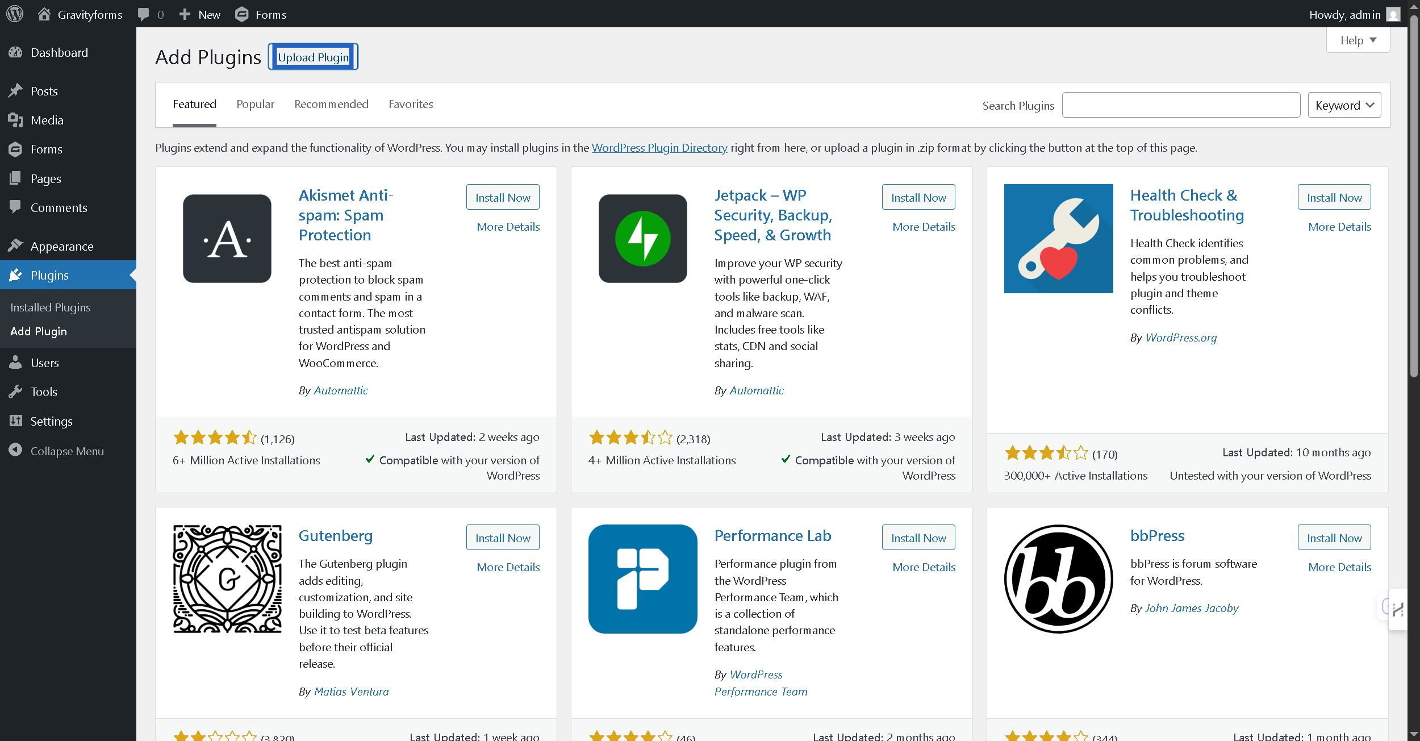Switch to the Featured tab

(194, 104)
